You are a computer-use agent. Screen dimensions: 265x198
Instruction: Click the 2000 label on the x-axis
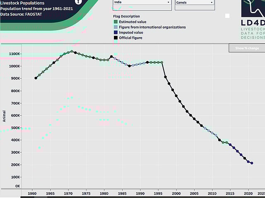point(176,193)
